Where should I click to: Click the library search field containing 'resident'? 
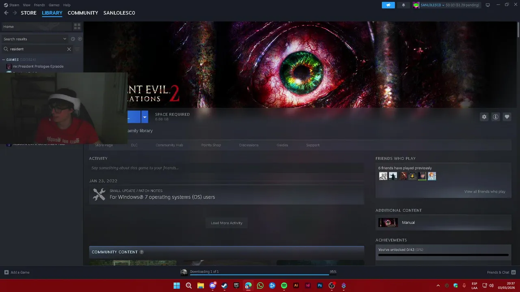(x=37, y=49)
